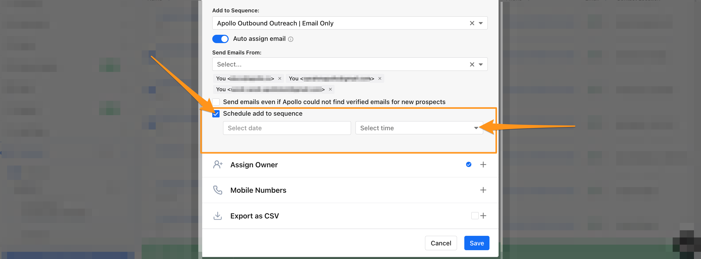Click the Cancel button

click(x=441, y=243)
